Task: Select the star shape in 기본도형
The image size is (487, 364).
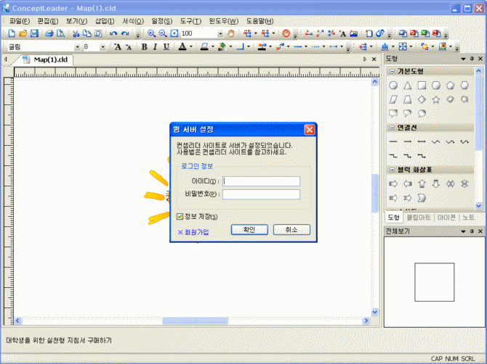Action: [436, 99]
